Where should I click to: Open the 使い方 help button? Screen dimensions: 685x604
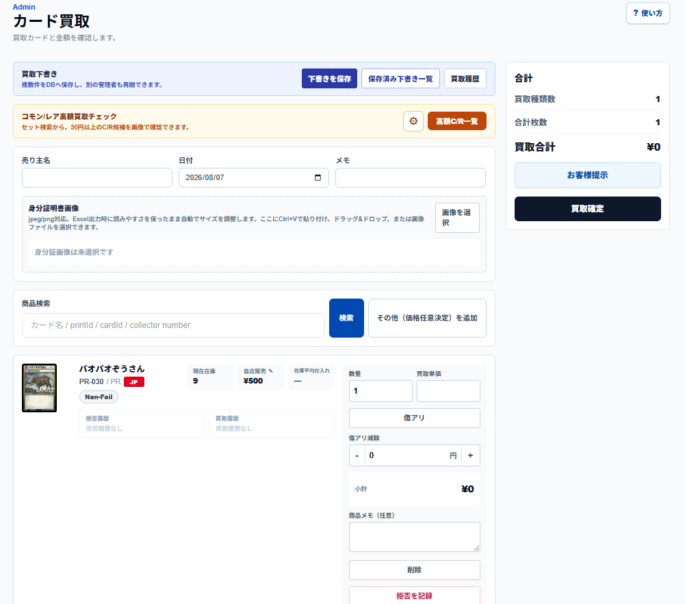click(x=647, y=13)
